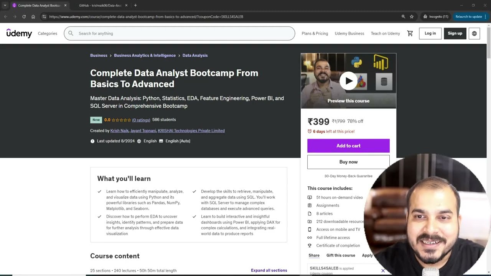Open the shopping cart icon
This screenshot has width=491, height=276.
point(410,33)
